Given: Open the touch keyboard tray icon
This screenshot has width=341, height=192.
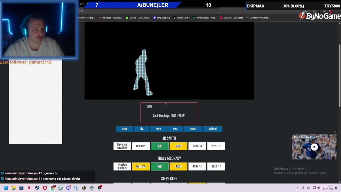Looking at the screenshot, I should 309,188.
